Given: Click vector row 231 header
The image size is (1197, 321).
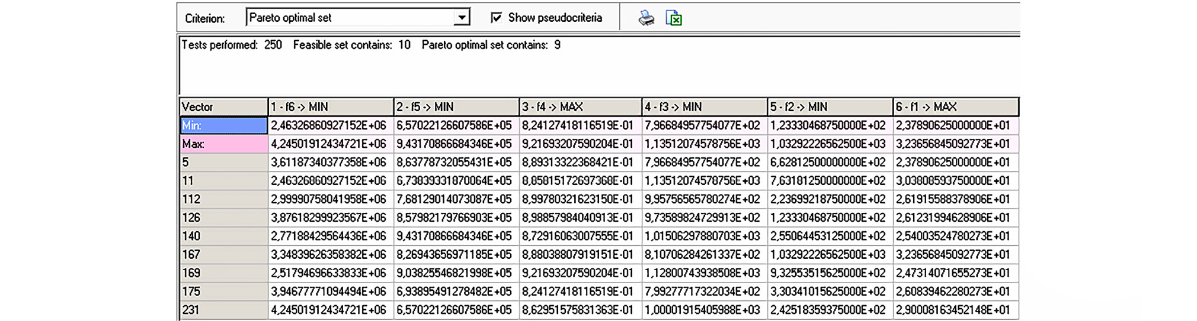Looking at the screenshot, I should coord(223,310).
